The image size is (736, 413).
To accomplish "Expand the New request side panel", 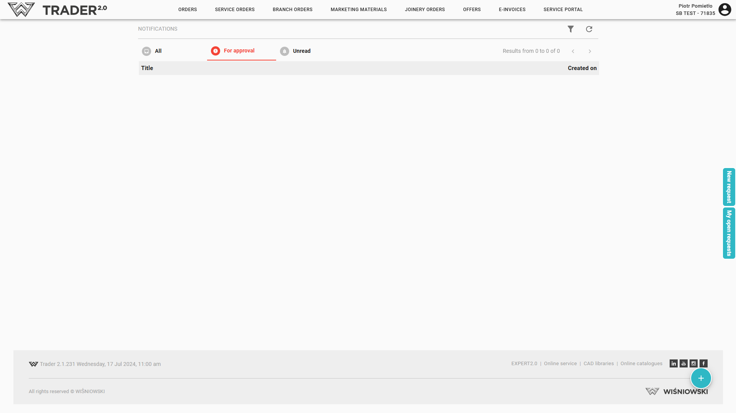I will tap(729, 187).
